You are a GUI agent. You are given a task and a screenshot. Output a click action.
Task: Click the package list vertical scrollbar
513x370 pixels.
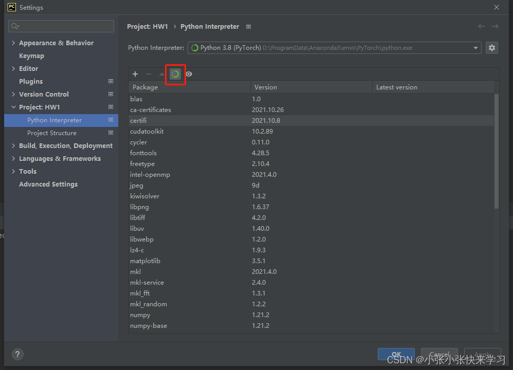tap(497, 151)
